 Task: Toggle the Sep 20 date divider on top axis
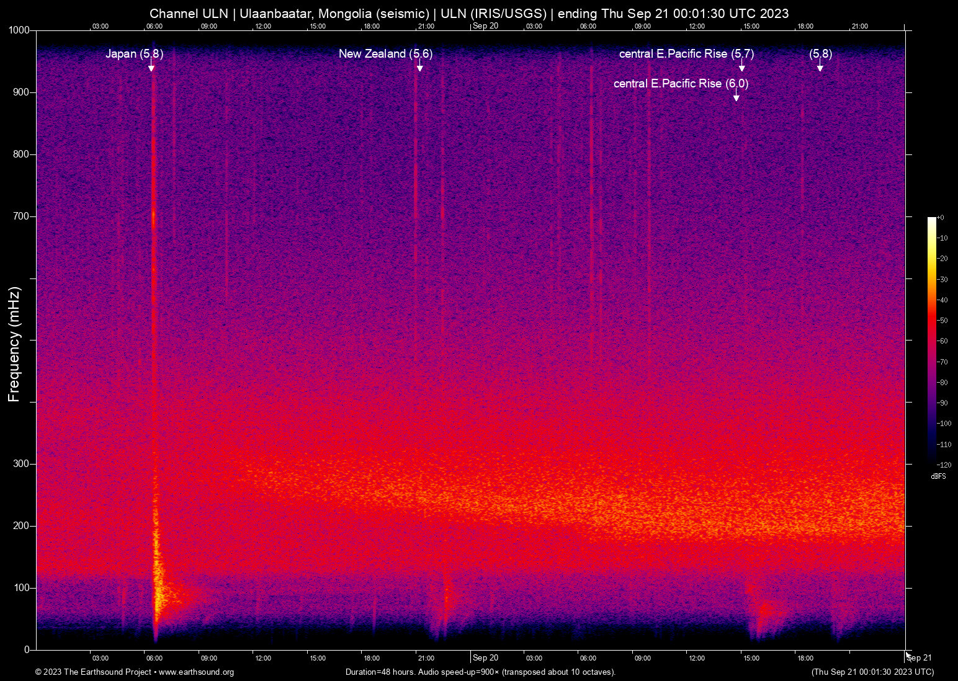[486, 27]
